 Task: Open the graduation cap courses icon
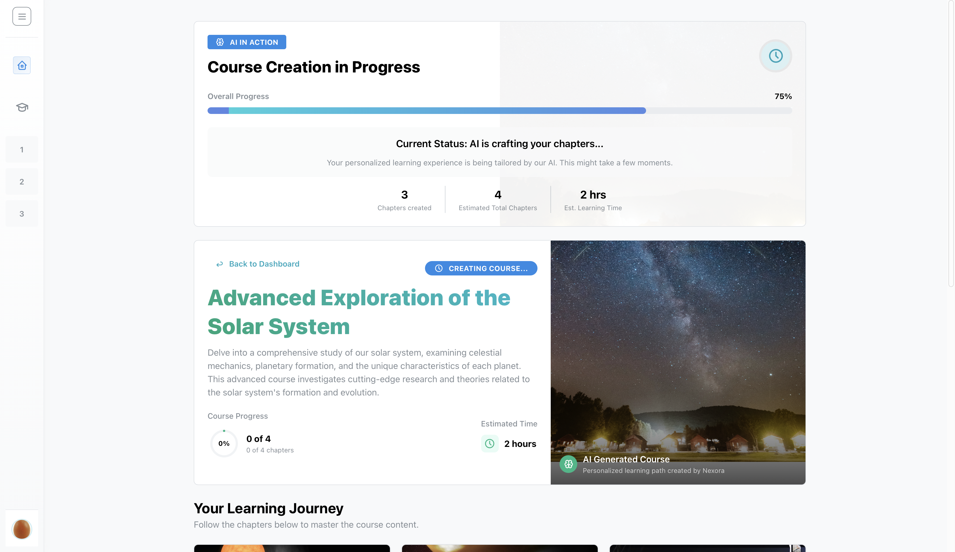[x=22, y=107]
